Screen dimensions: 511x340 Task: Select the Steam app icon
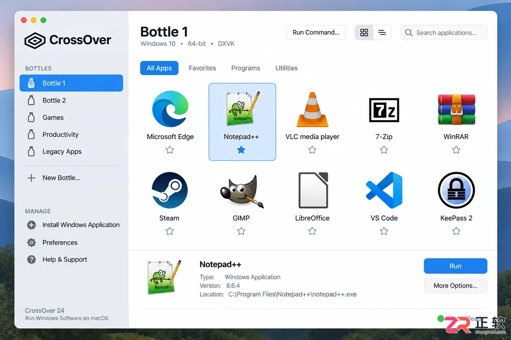point(170,190)
